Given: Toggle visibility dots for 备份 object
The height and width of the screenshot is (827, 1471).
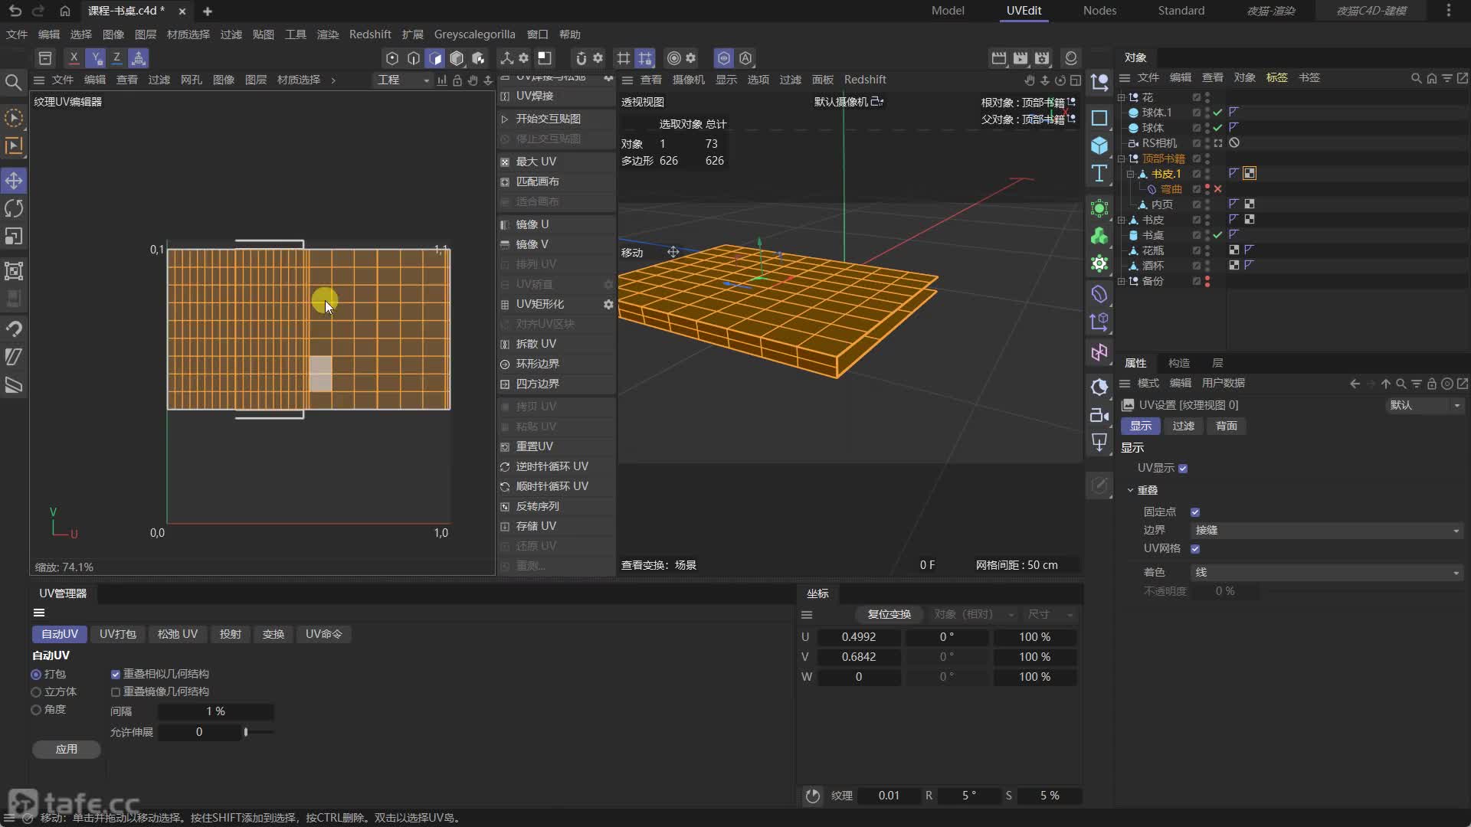Looking at the screenshot, I should 1207,281.
